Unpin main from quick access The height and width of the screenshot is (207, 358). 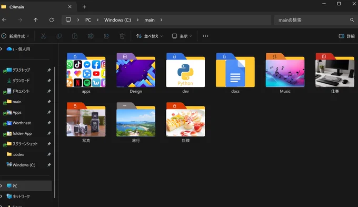(49, 102)
